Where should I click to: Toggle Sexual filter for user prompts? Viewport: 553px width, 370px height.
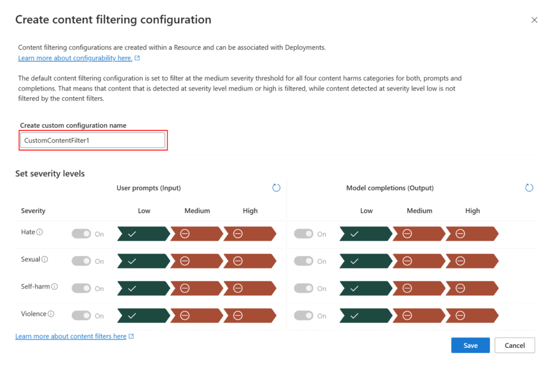click(81, 261)
